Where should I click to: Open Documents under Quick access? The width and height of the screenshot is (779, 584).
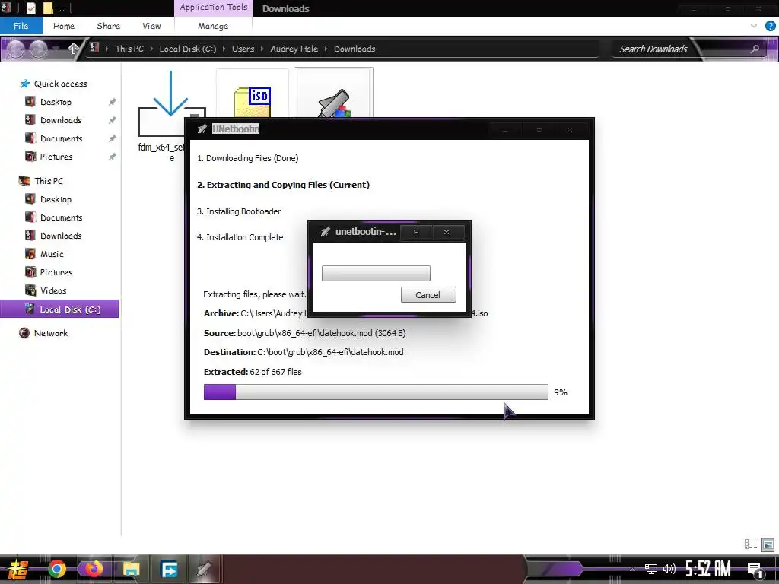[x=61, y=138]
